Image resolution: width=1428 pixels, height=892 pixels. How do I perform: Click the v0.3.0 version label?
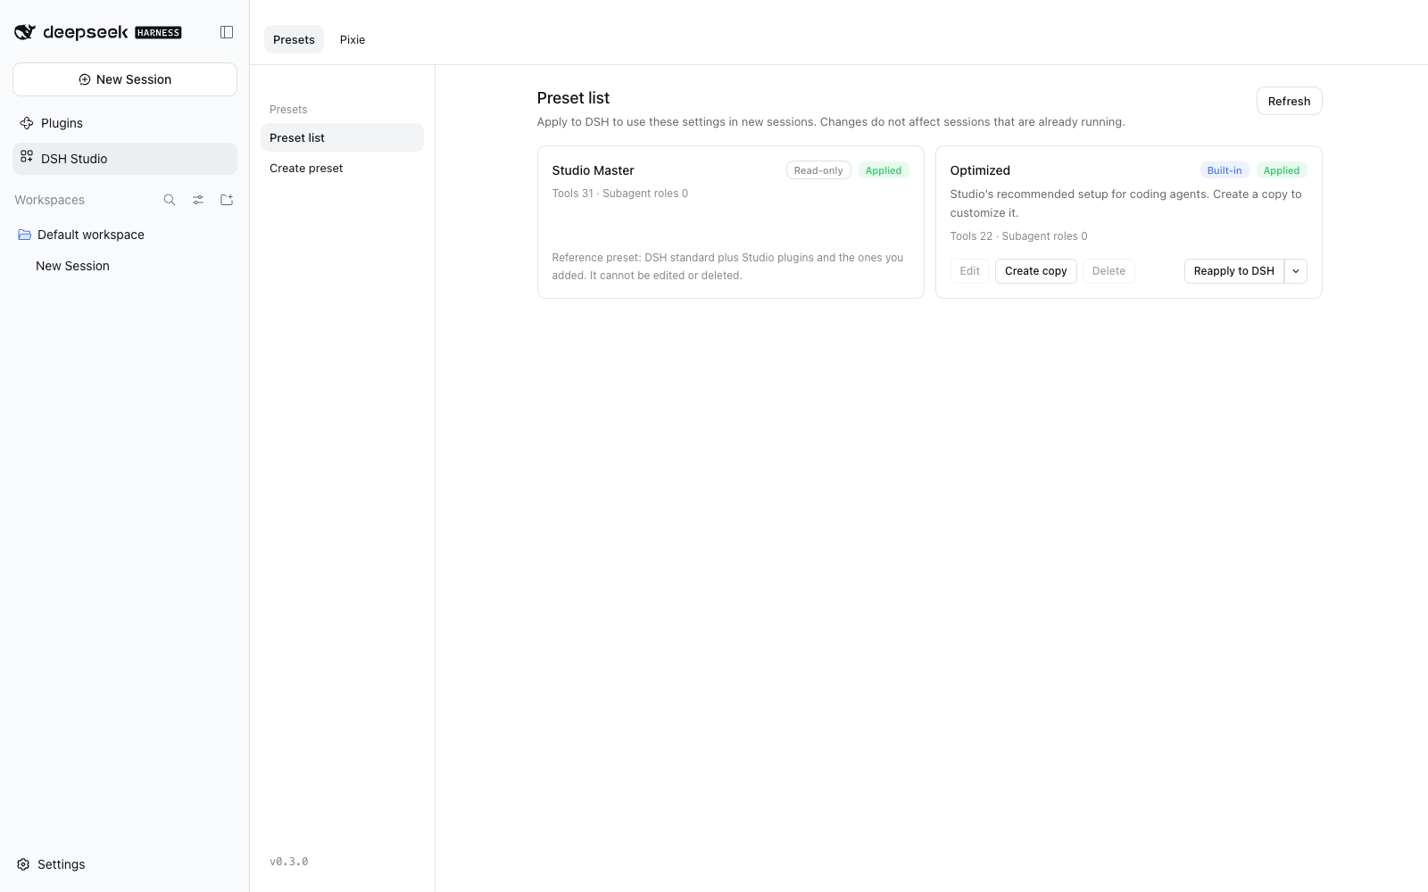pyautogui.click(x=289, y=862)
